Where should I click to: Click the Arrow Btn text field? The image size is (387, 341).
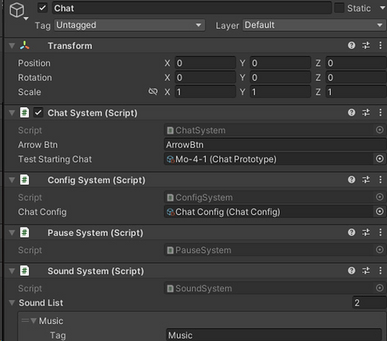tap(275, 145)
